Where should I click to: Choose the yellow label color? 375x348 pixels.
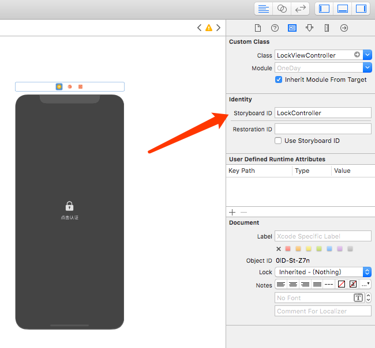(309, 249)
